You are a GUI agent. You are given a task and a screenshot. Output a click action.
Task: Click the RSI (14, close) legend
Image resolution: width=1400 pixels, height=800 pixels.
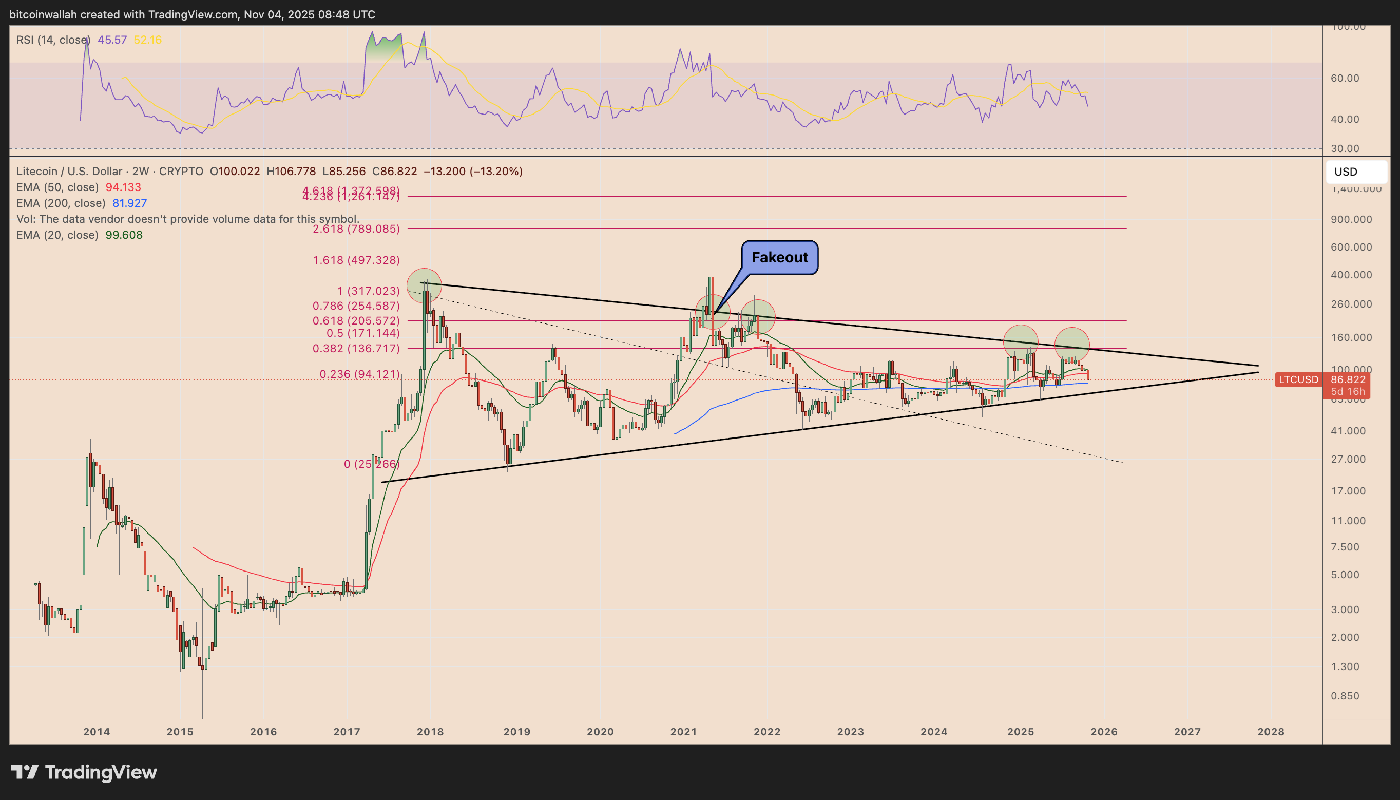pos(53,40)
